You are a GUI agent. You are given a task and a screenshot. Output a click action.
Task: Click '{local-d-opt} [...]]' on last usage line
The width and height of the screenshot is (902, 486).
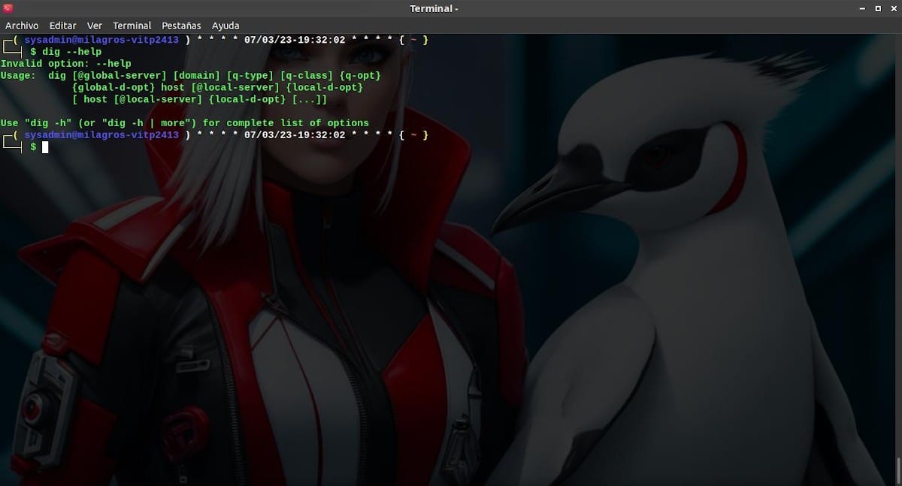268,100
